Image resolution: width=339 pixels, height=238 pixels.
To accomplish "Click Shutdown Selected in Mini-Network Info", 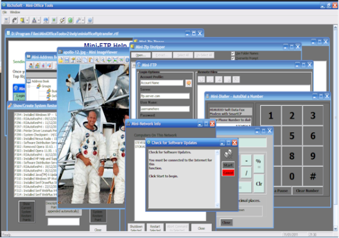I will pos(136,227).
